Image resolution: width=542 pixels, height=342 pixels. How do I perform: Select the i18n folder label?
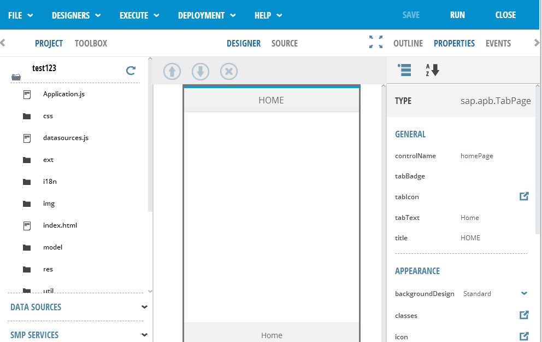pos(50,181)
